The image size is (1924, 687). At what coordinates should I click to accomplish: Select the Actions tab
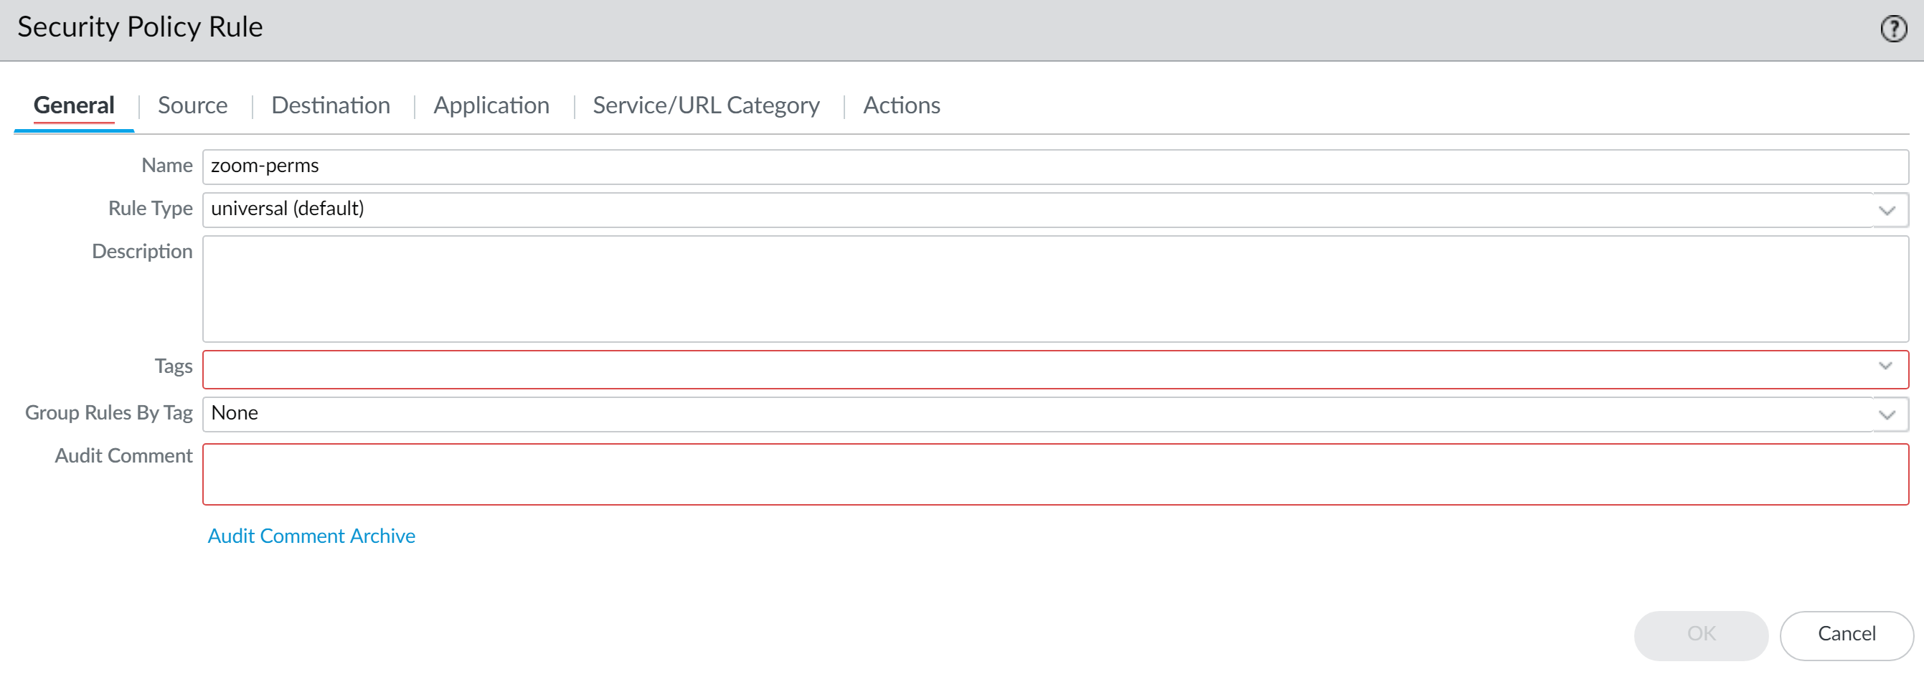(x=901, y=105)
